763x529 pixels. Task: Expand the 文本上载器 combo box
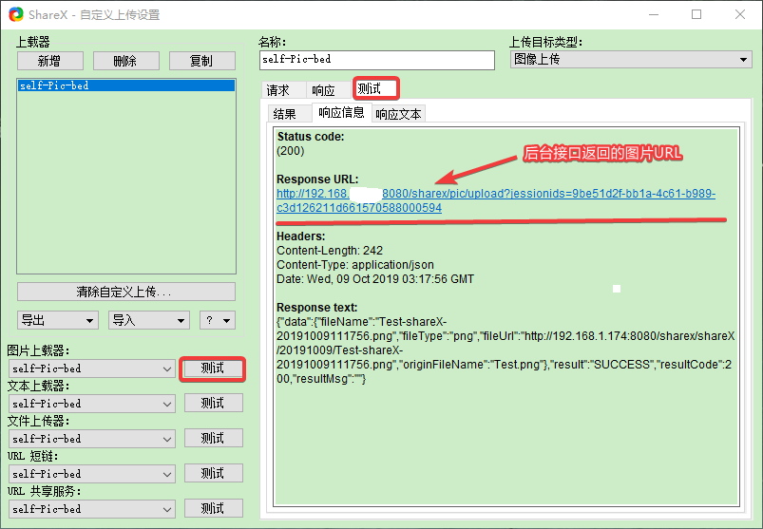point(92,404)
